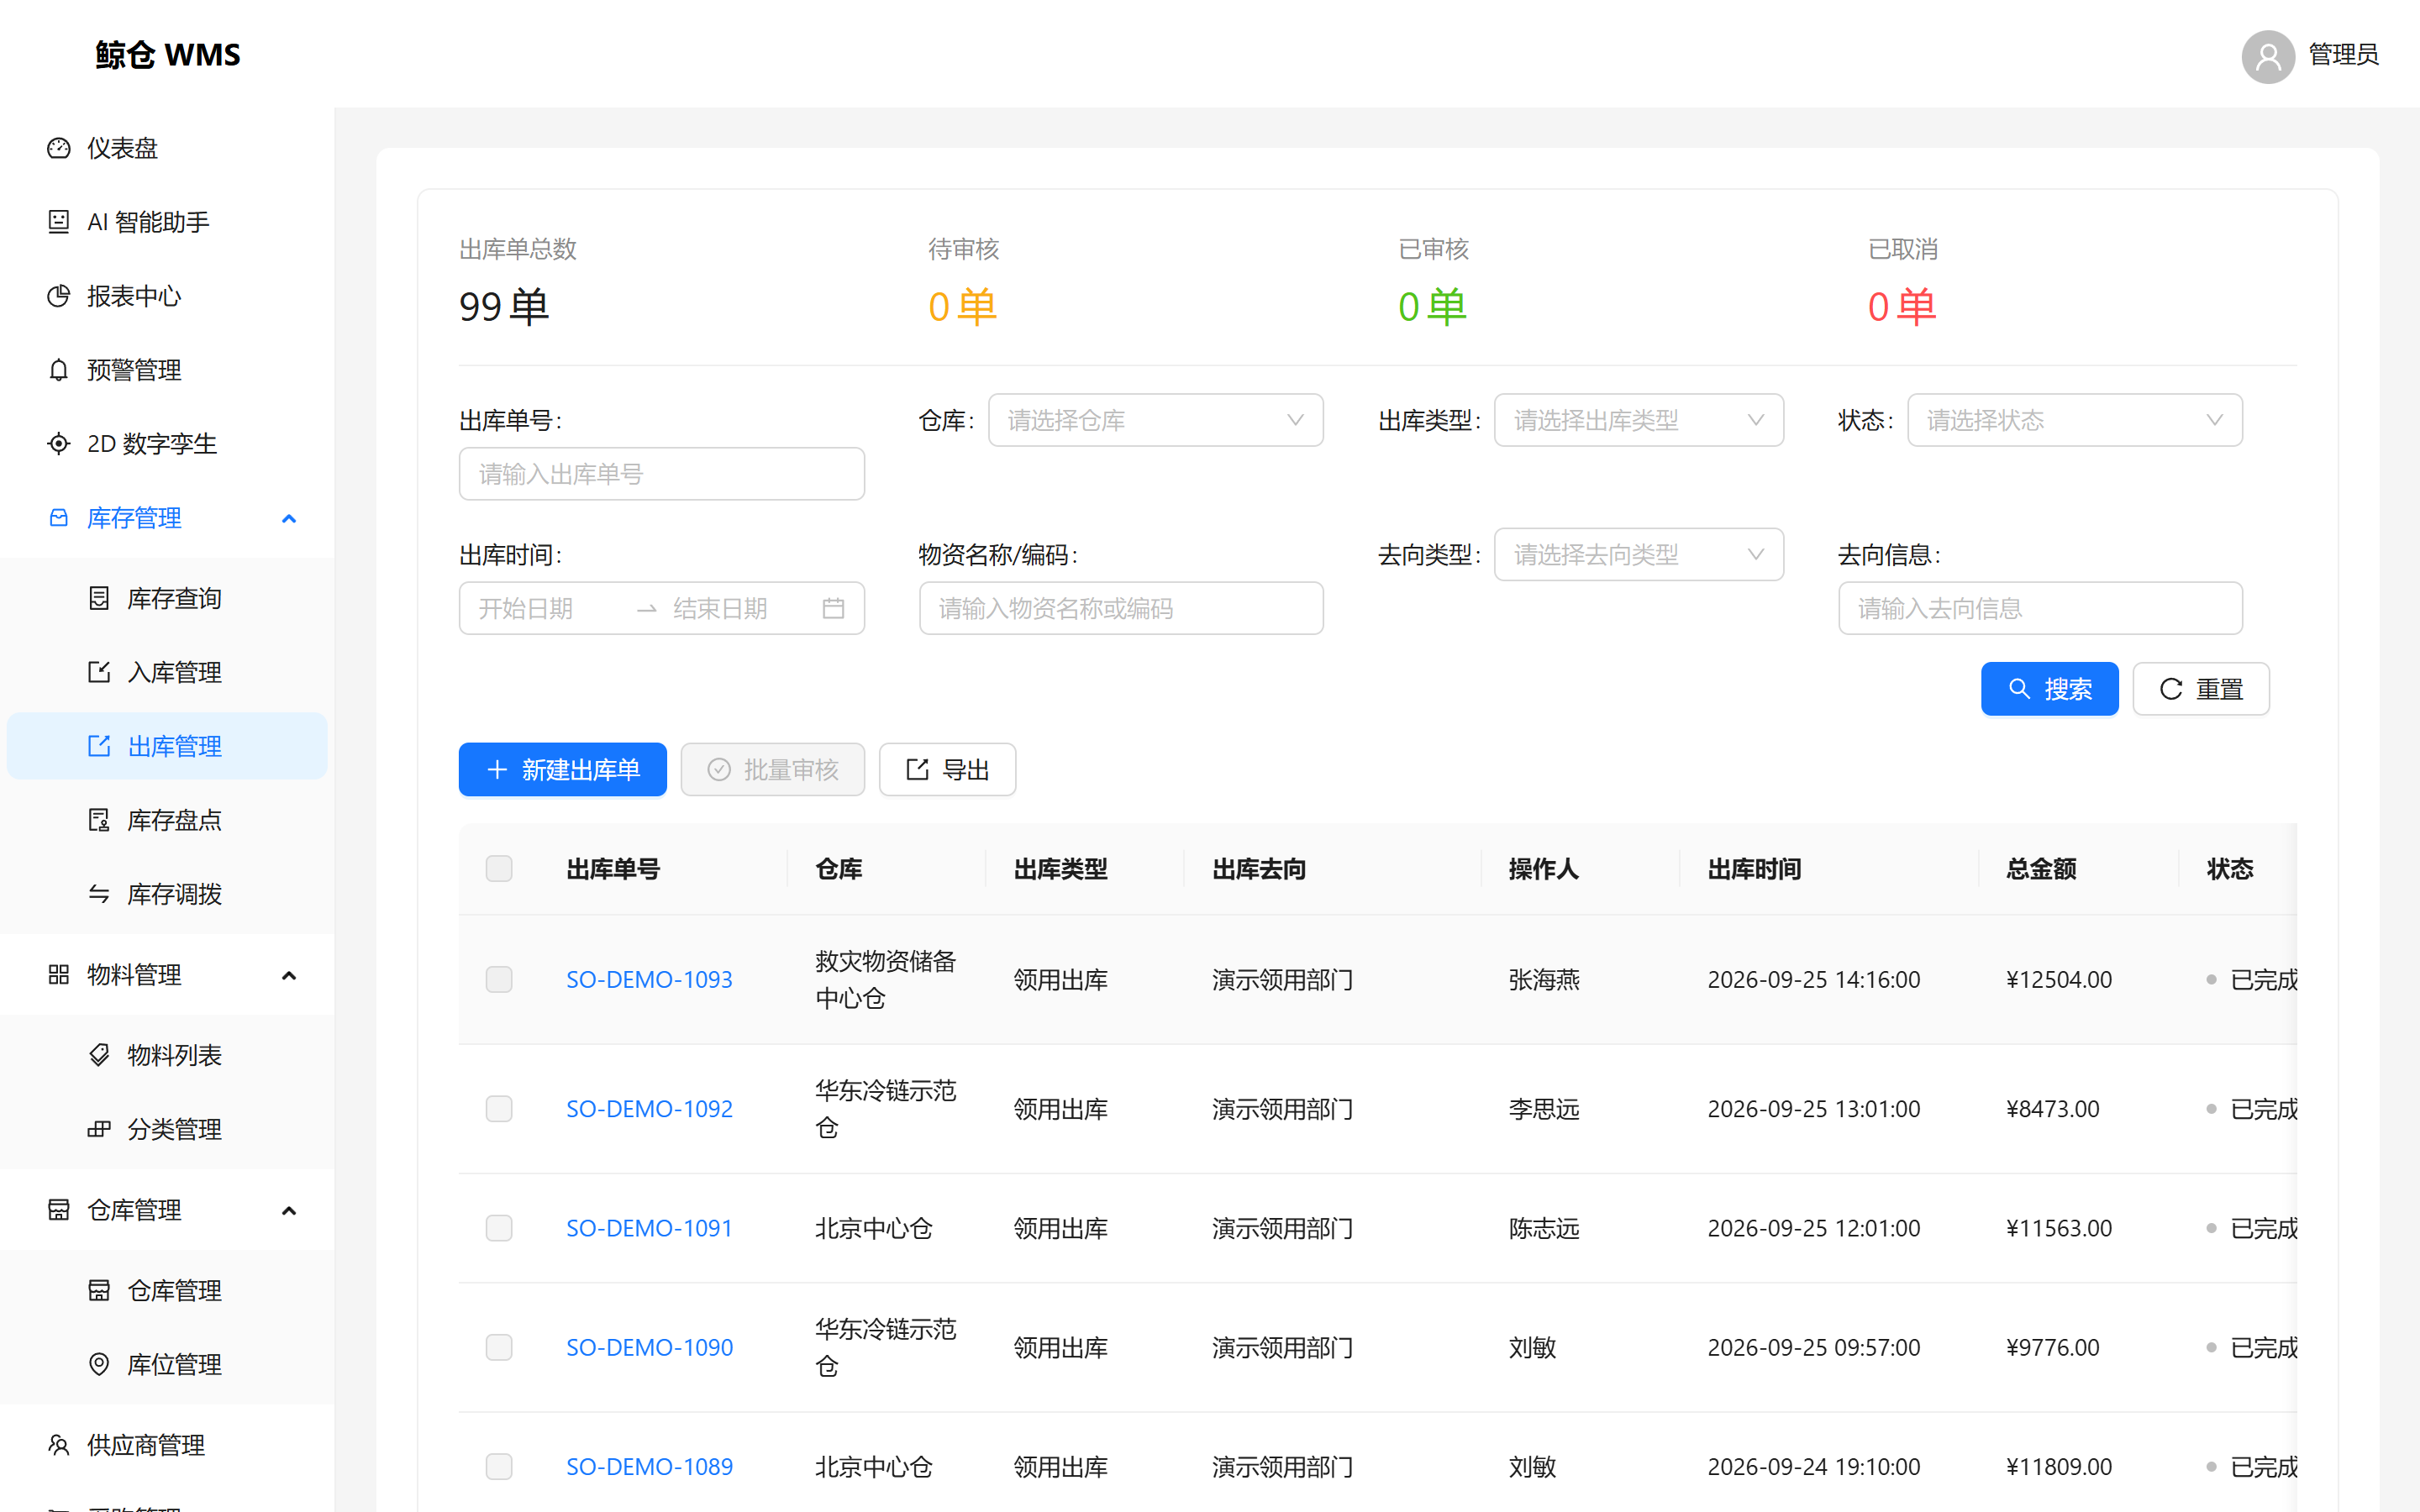2420x1512 pixels.
Task: Collapse the 物料管理 menu chevron
Action: pos(289,975)
